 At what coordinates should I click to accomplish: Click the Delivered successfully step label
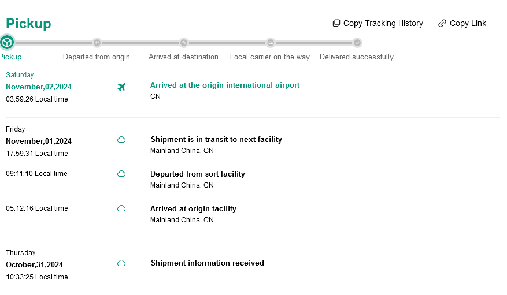(357, 57)
